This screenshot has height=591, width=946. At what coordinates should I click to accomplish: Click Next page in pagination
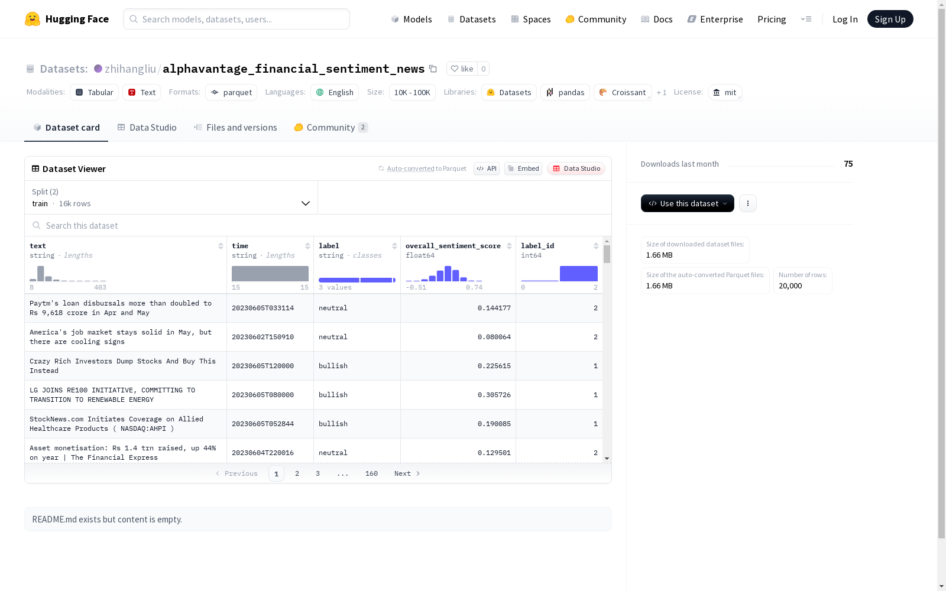click(x=407, y=473)
